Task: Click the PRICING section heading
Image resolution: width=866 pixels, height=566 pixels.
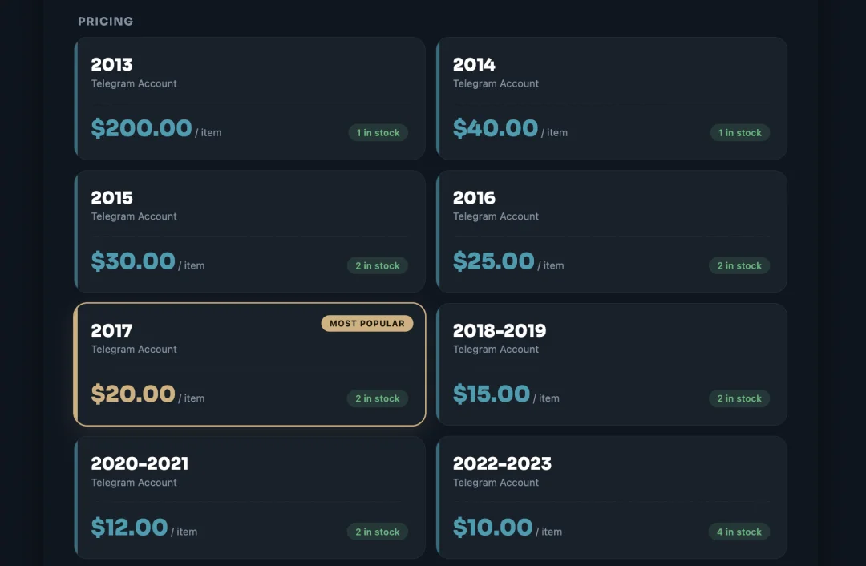Action: (x=106, y=21)
